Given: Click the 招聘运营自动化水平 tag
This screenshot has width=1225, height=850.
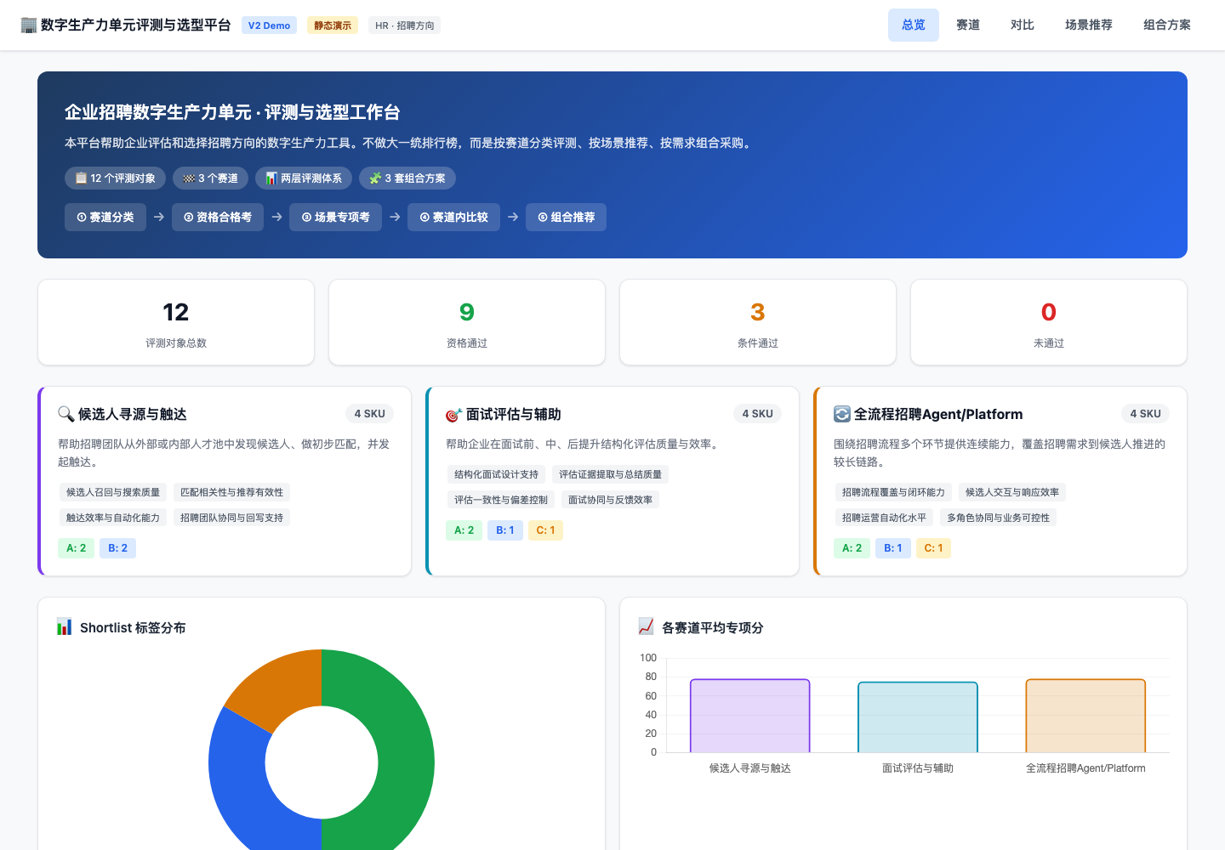Looking at the screenshot, I should (884, 518).
